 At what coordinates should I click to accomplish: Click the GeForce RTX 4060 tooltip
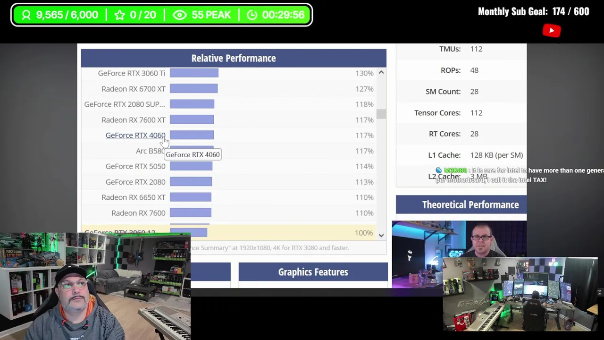[193, 155]
